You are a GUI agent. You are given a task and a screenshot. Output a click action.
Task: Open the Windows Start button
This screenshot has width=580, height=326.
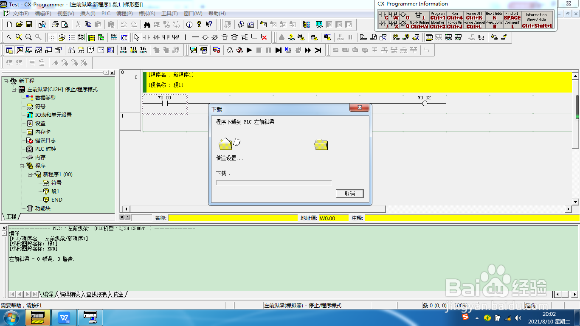[11, 318]
